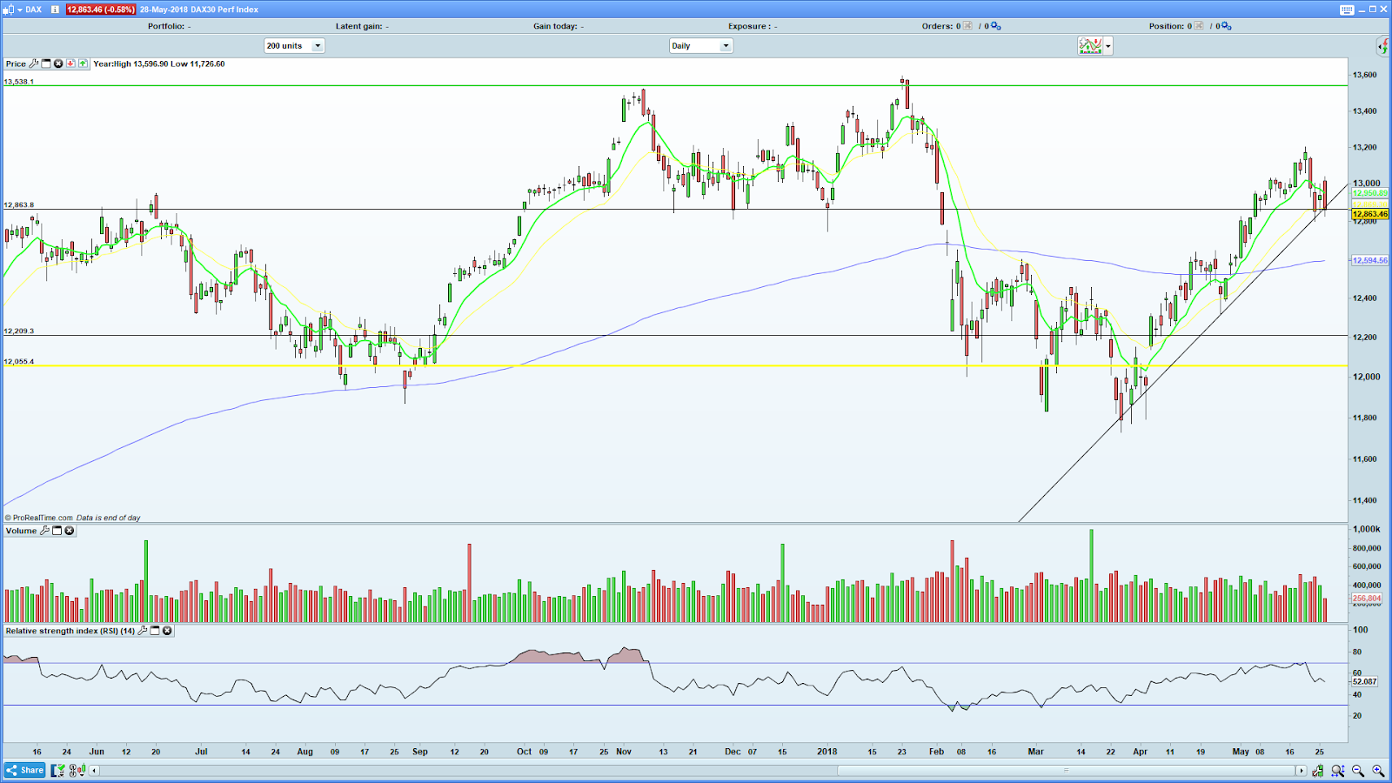The image size is (1392, 783).
Task: Maximize the Price panel window icon
Action: click(46, 64)
